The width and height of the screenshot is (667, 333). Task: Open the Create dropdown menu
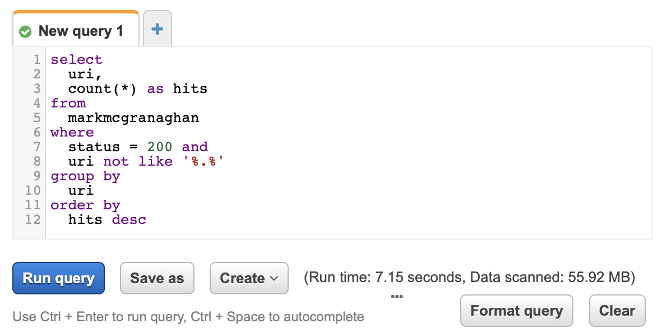click(x=249, y=278)
